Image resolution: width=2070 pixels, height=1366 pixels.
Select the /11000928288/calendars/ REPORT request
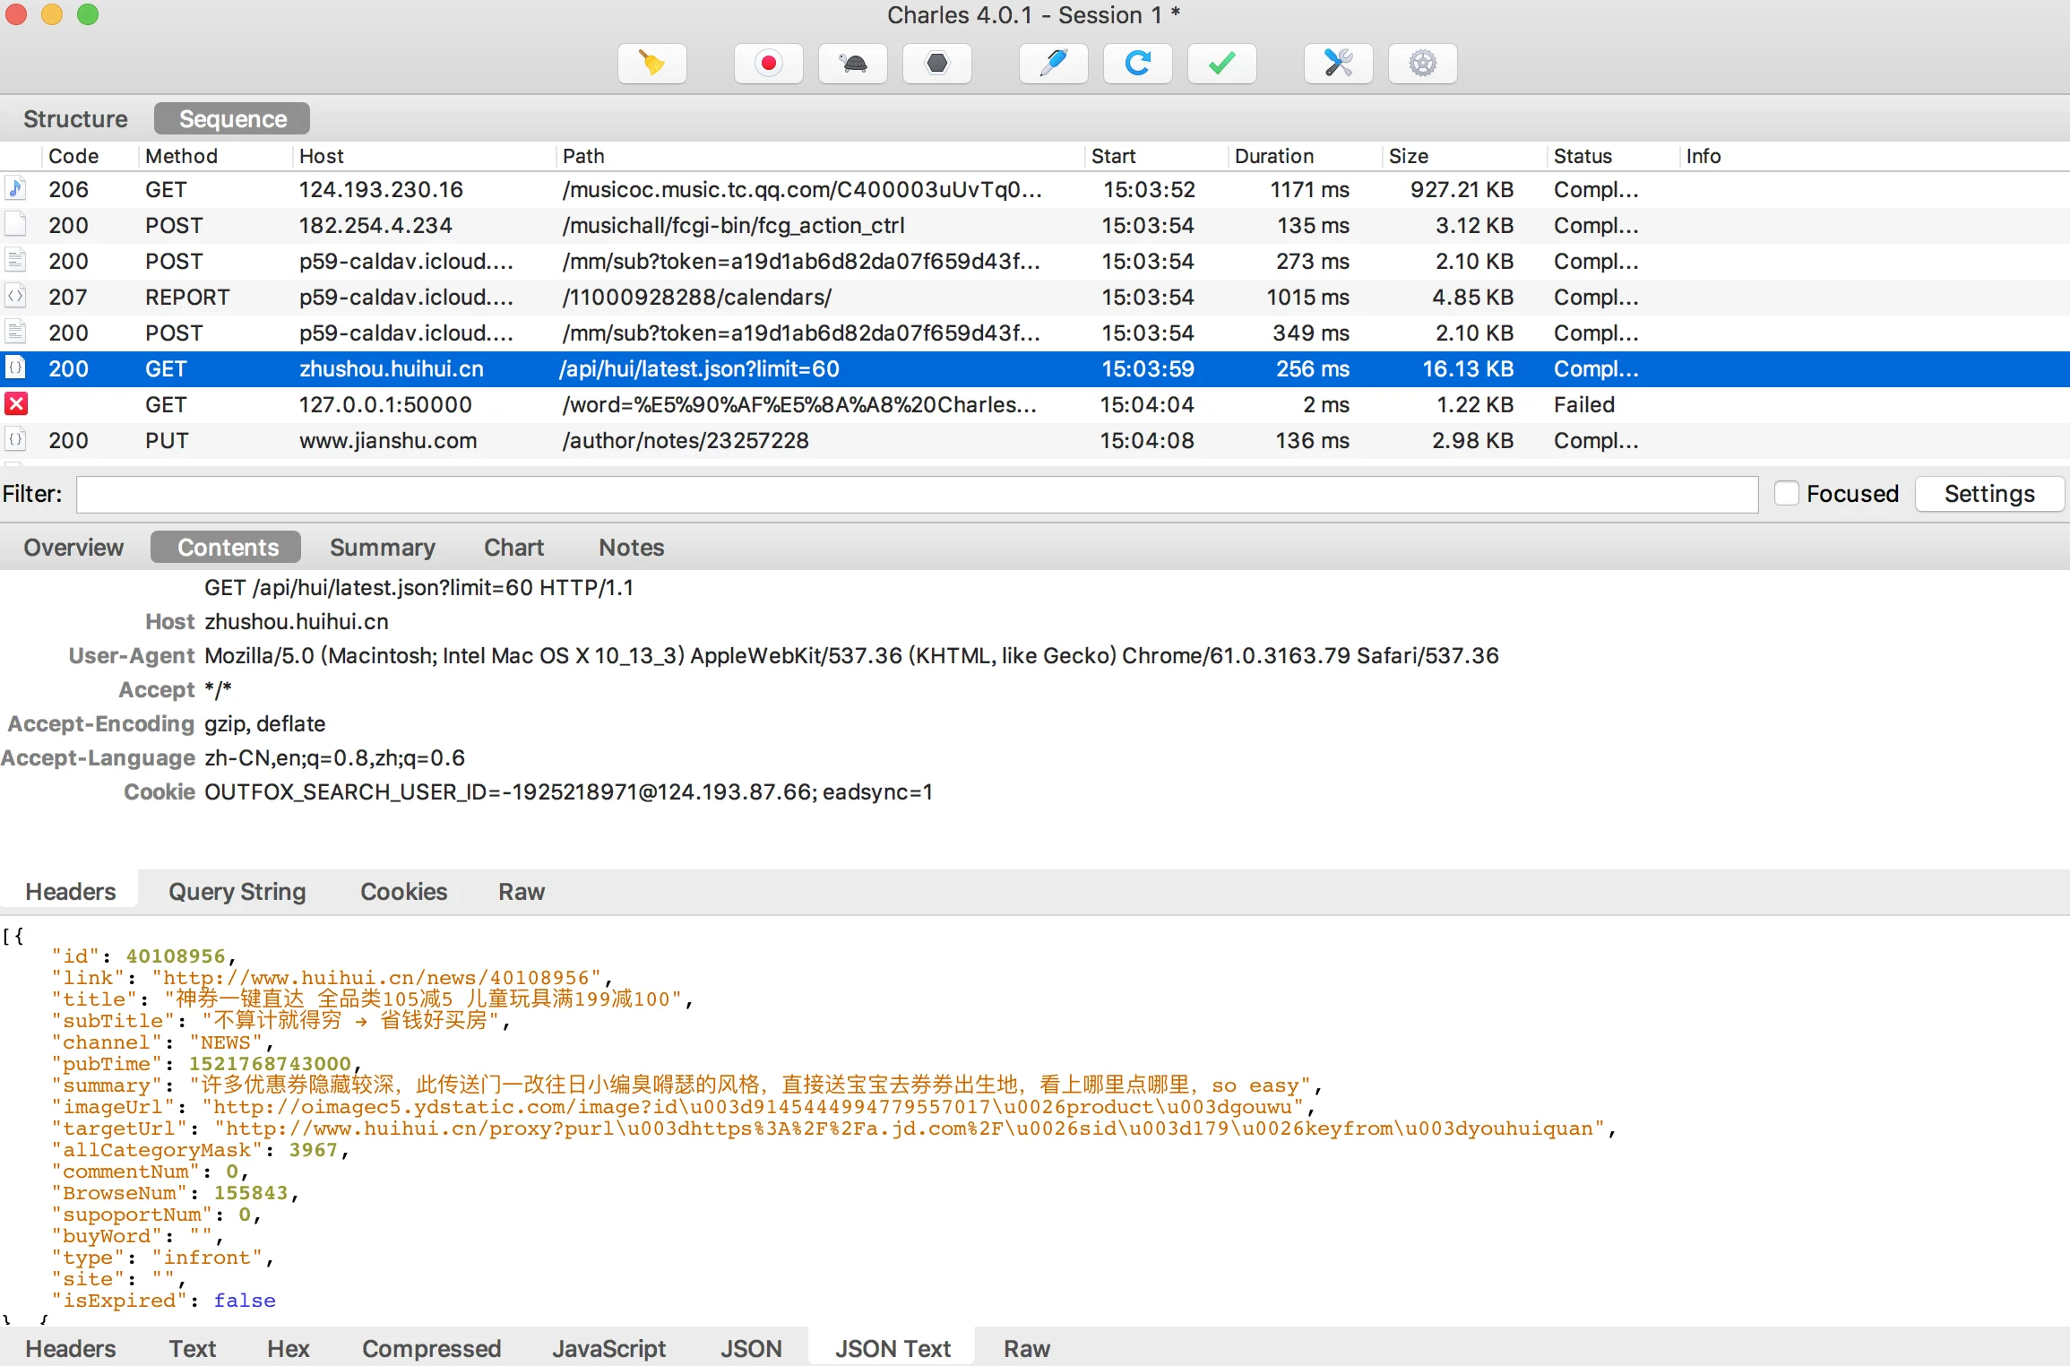coord(1035,297)
